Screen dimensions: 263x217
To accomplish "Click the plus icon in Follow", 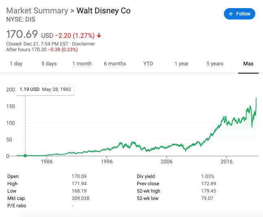I will (231, 14).
